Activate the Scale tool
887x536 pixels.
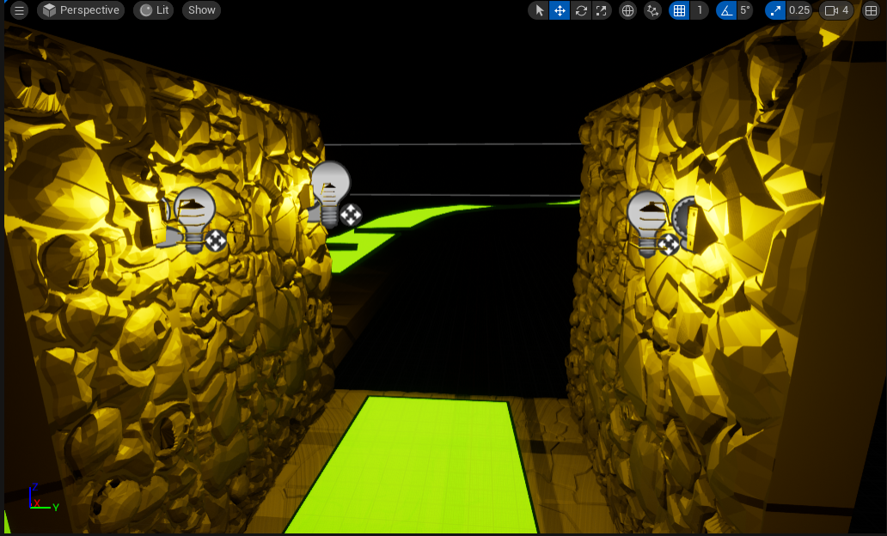[602, 10]
